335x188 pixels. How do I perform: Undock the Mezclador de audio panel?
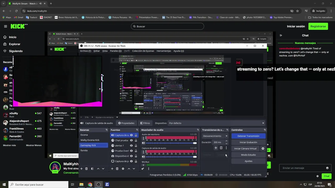pyautogui.click(x=198, y=130)
